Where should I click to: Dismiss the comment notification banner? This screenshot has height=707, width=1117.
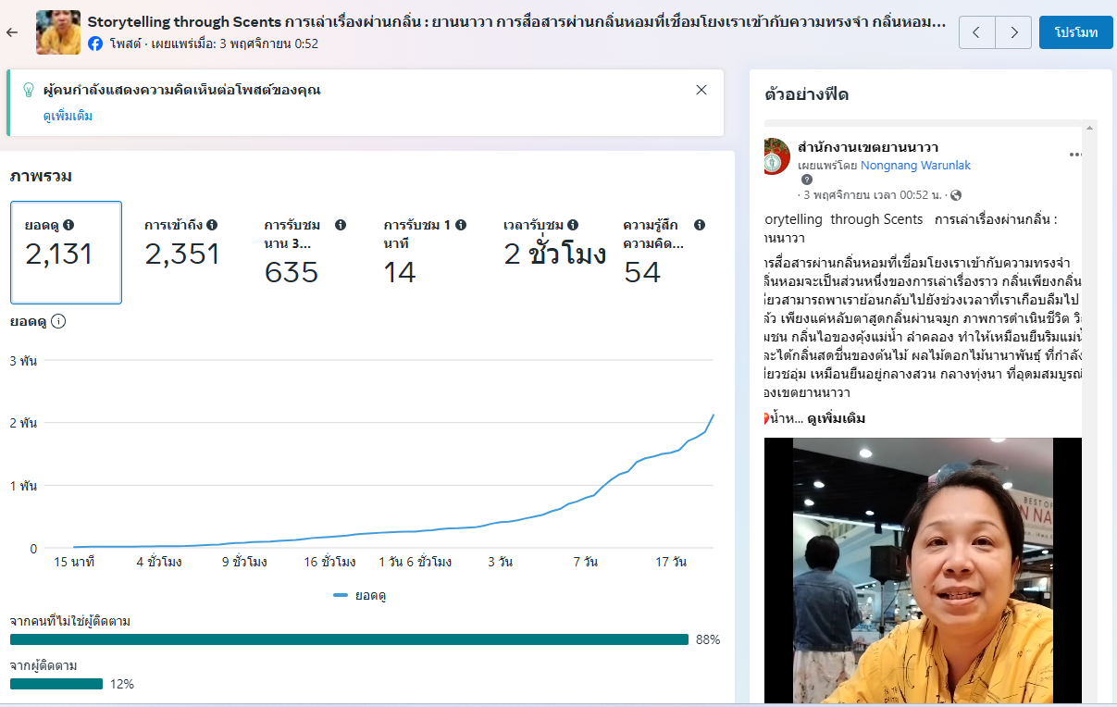pos(701,90)
